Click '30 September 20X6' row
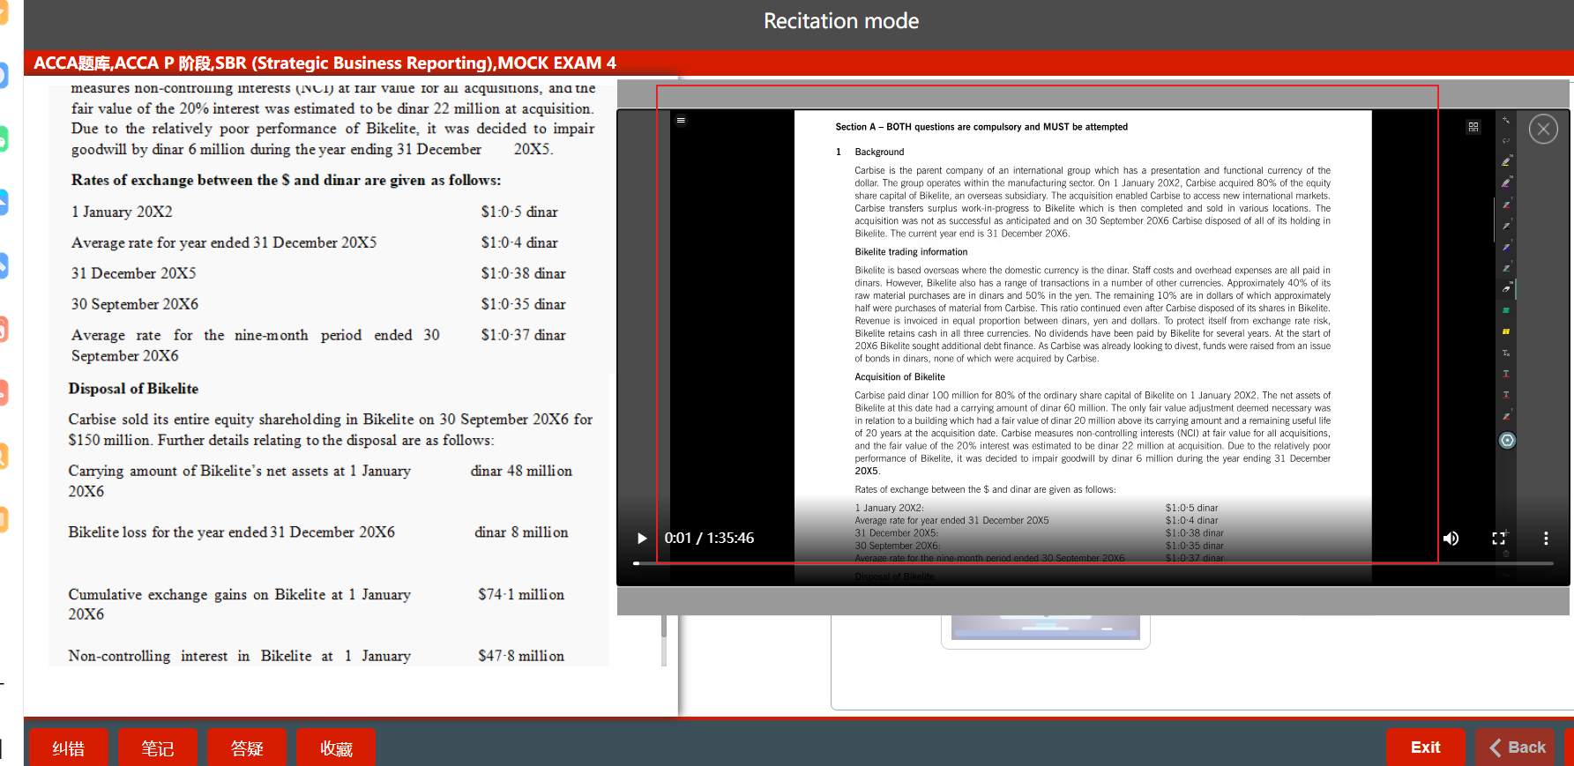 click(x=318, y=304)
